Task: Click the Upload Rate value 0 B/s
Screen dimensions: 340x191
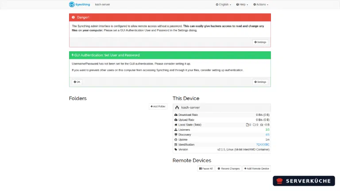Action: (263, 120)
